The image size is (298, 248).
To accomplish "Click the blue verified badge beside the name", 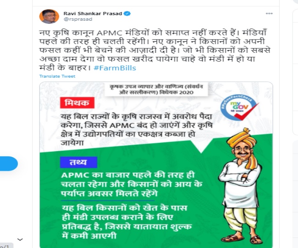I will pos(127,13).
